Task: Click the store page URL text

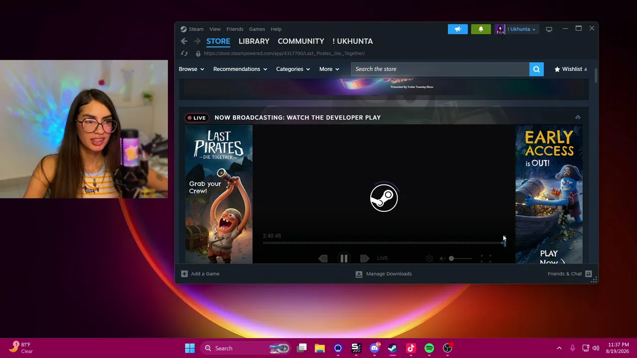Action: point(284,53)
